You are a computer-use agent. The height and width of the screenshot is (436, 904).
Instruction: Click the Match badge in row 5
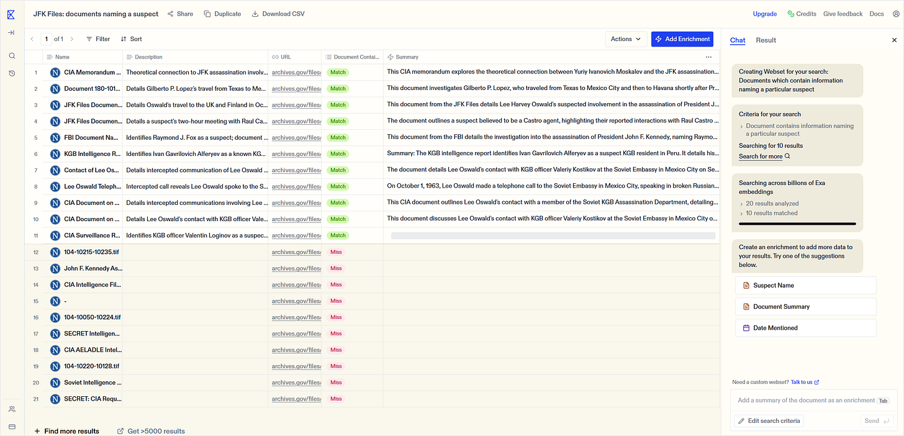pos(338,137)
